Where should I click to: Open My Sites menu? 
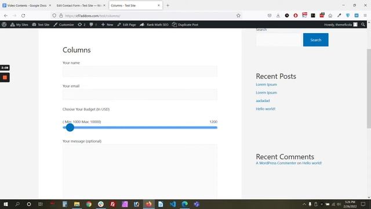coord(19,24)
